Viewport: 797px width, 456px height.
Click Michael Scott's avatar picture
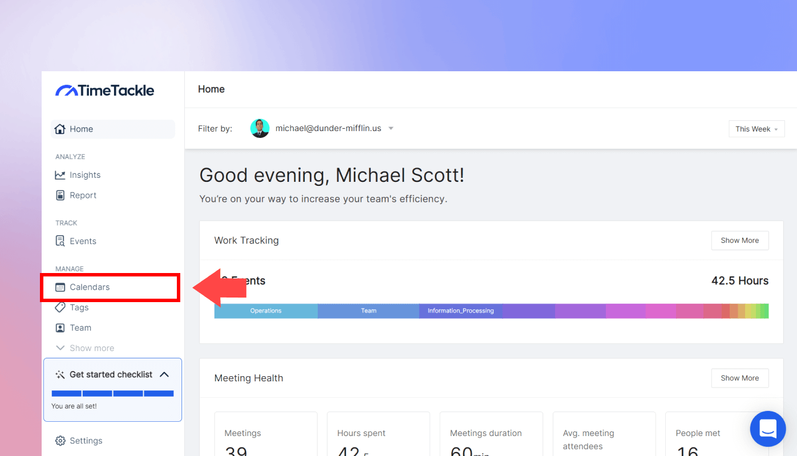tap(260, 128)
